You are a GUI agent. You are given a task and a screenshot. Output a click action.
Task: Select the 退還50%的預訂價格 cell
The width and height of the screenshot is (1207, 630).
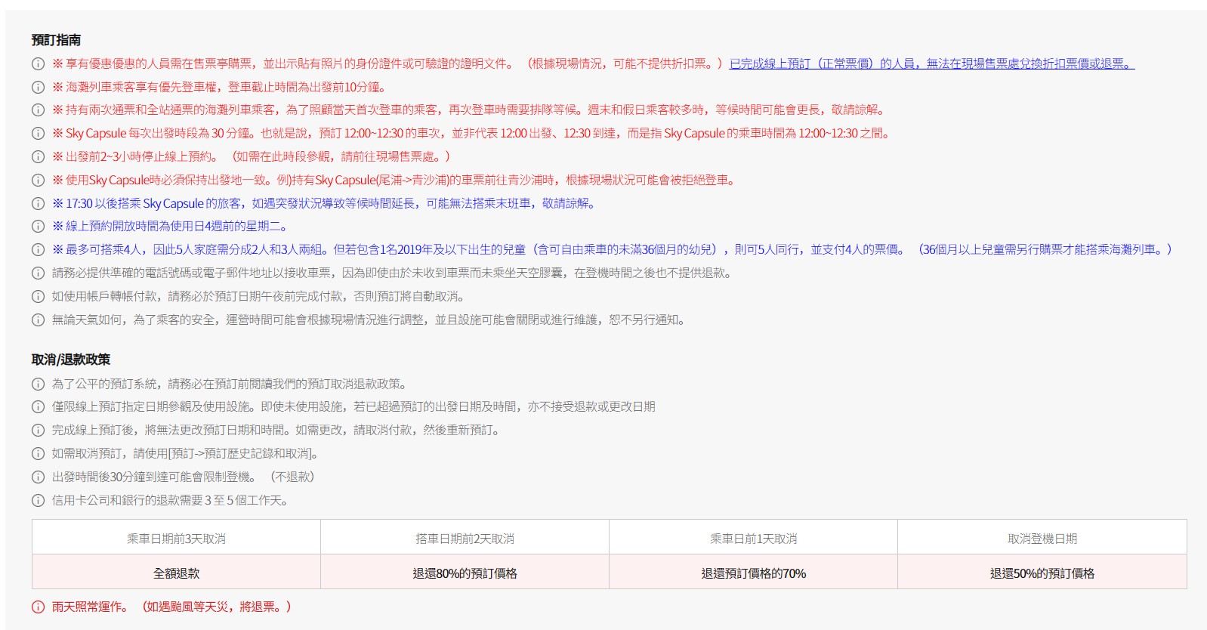pos(1042,573)
